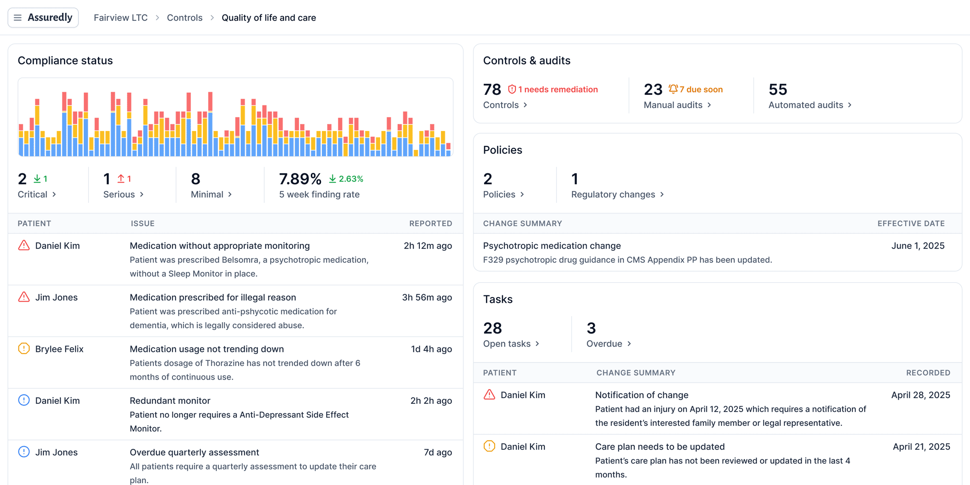Open the Assuredly hamburger menu
Image resolution: width=970 pixels, height=485 pixels.
18,17
